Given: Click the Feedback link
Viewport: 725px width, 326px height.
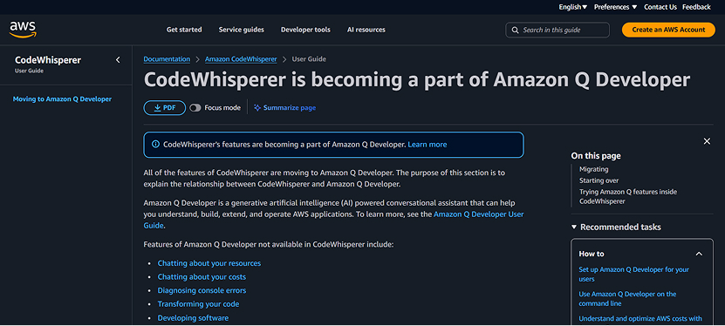Looking at the screenshot, I should 696,7.
